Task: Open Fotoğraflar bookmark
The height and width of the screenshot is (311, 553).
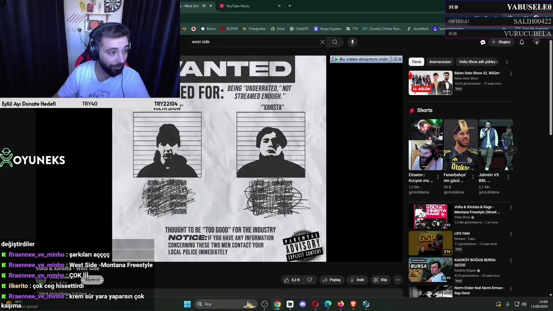Action: 254,29
